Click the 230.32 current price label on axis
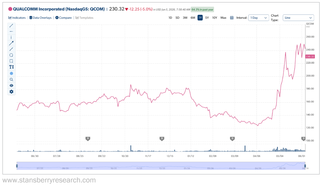Screen dimensions: 322x187 coord(310,56)
